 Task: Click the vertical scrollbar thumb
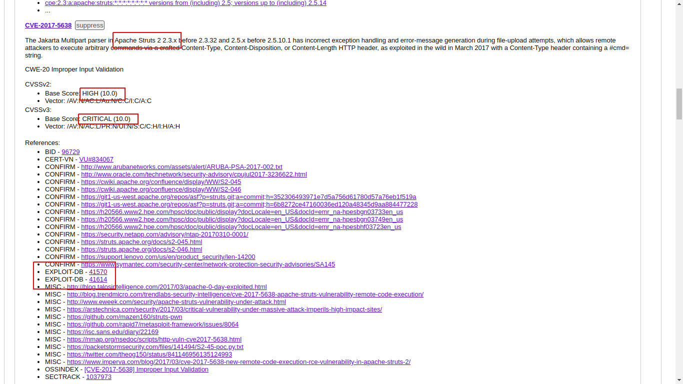pyautogui.click(x=679, y=104)
